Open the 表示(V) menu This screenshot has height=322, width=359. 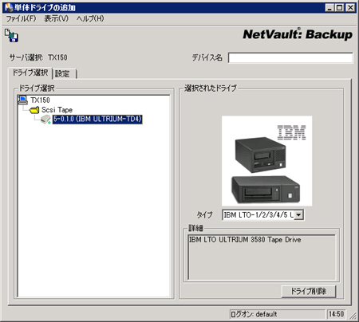(x=56, y=18)
